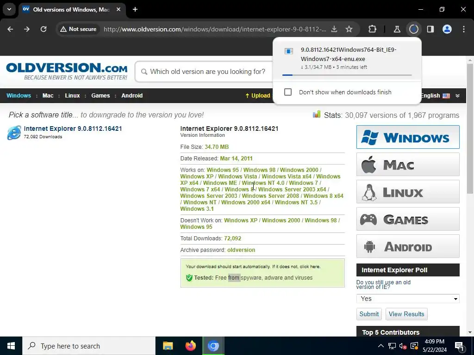Click the Stats bar chart icon
This screenshot has height=355, width=474.
(317, 114)
